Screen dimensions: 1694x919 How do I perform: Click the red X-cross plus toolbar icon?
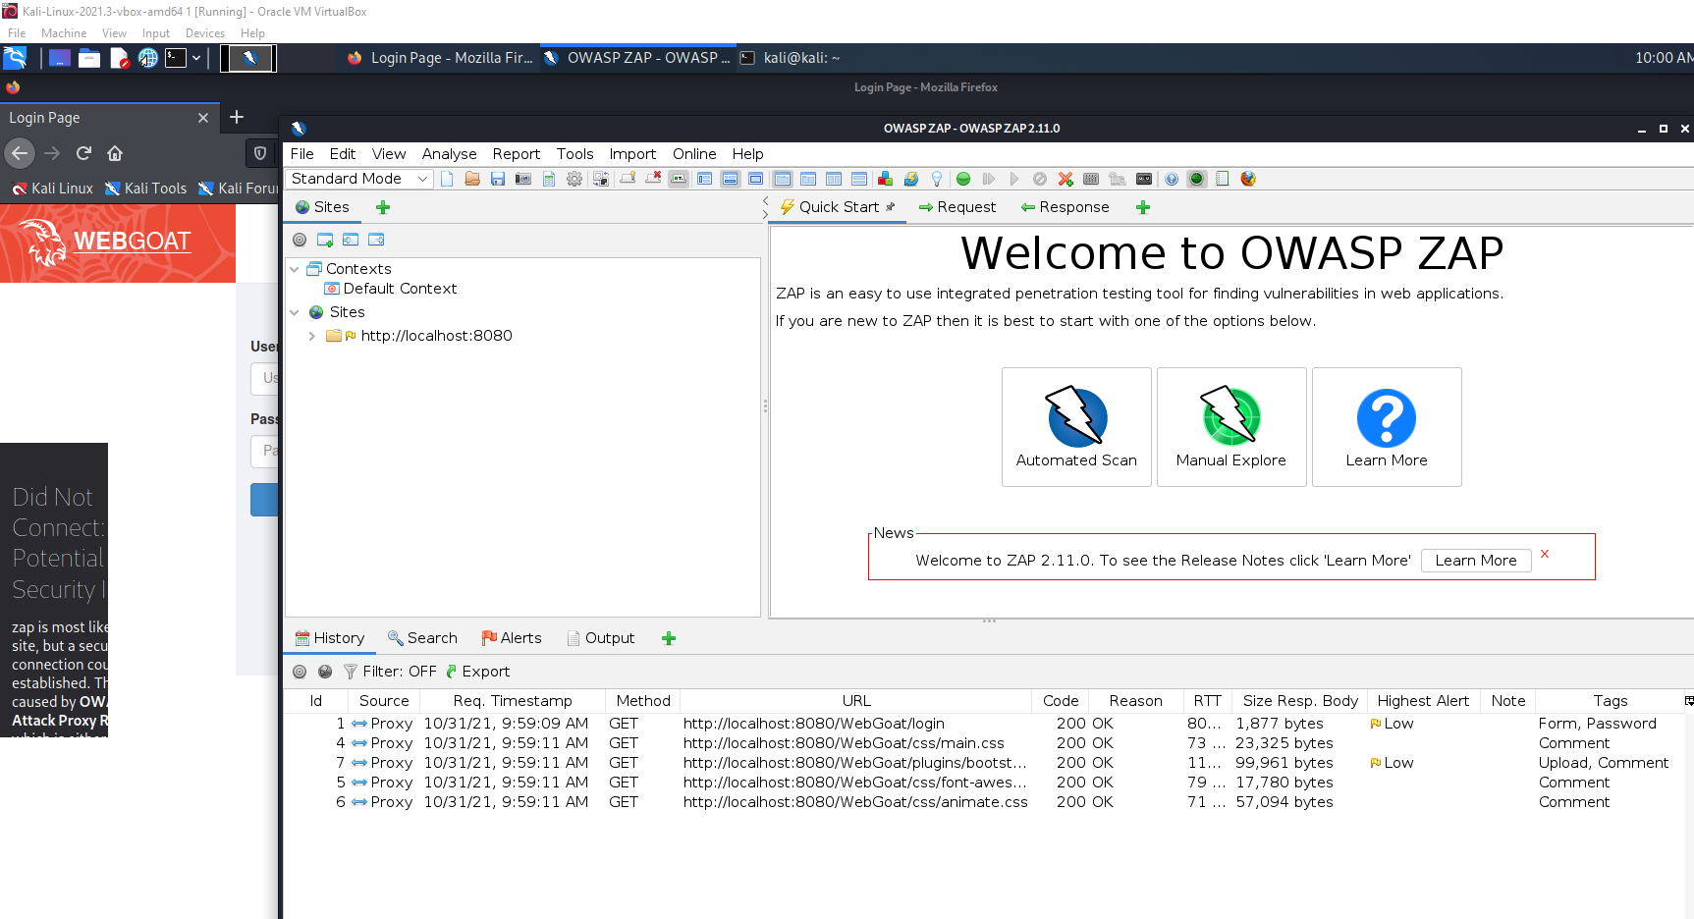point(1066,179)
